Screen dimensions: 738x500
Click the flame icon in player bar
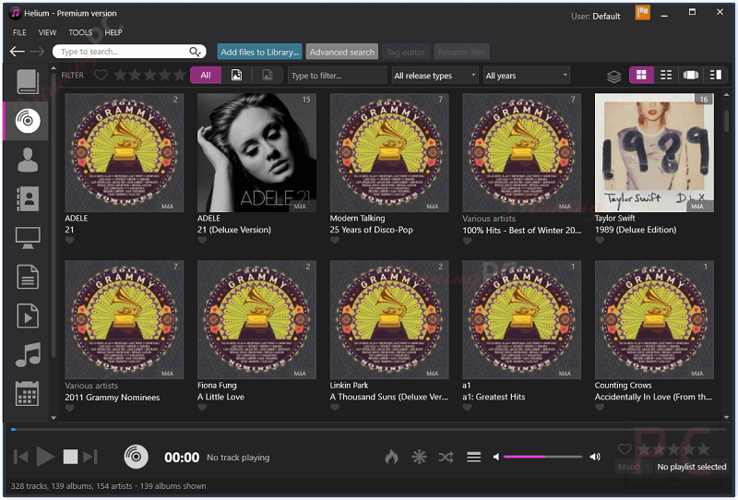tap(391, 457)
